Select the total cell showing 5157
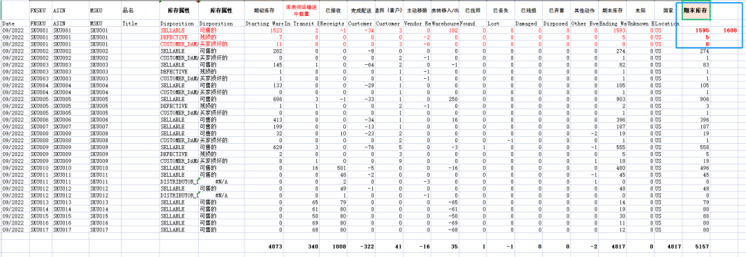Screen dimensions: 746x257 pos(696,247)
